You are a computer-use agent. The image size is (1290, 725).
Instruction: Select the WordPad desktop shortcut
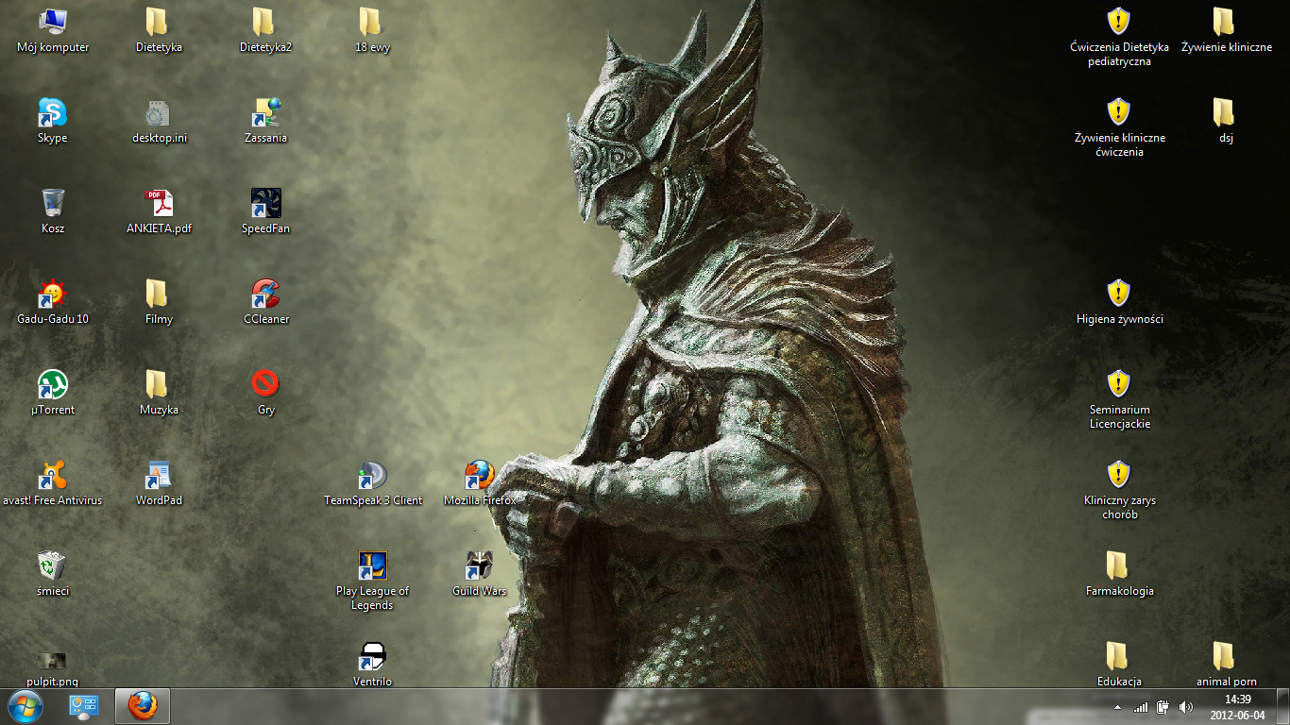click(159, 476)
